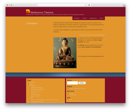Open Insegnamenti in top navigation

93,18
